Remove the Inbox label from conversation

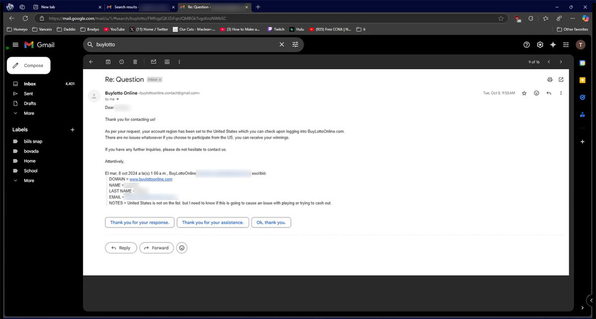(160, 80)
